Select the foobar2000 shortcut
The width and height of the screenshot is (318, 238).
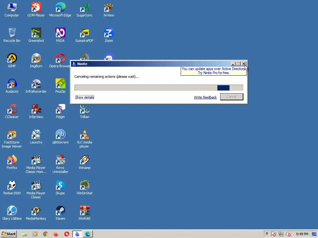pyautogui.click(x=12, y=187)
